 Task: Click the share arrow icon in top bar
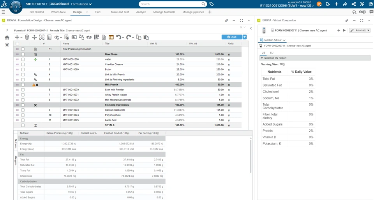[345, 4]
